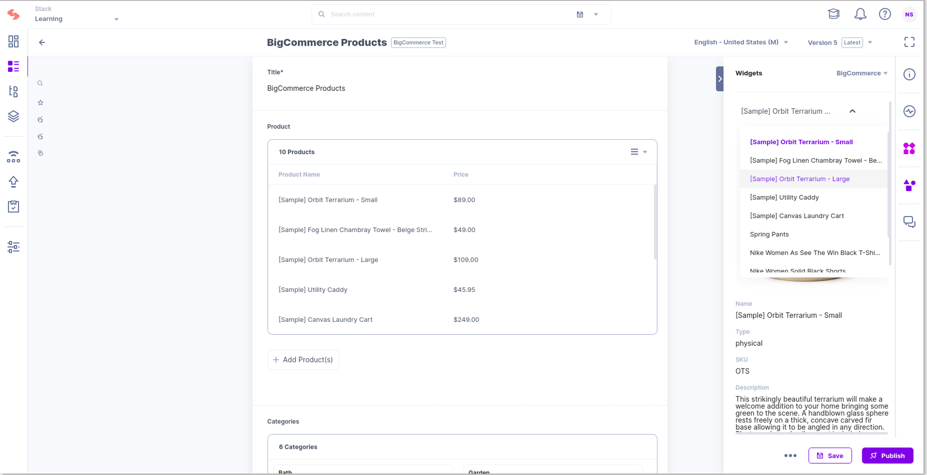
Task: Open the Content Models tree icon
Action: (x=14, y=91)
